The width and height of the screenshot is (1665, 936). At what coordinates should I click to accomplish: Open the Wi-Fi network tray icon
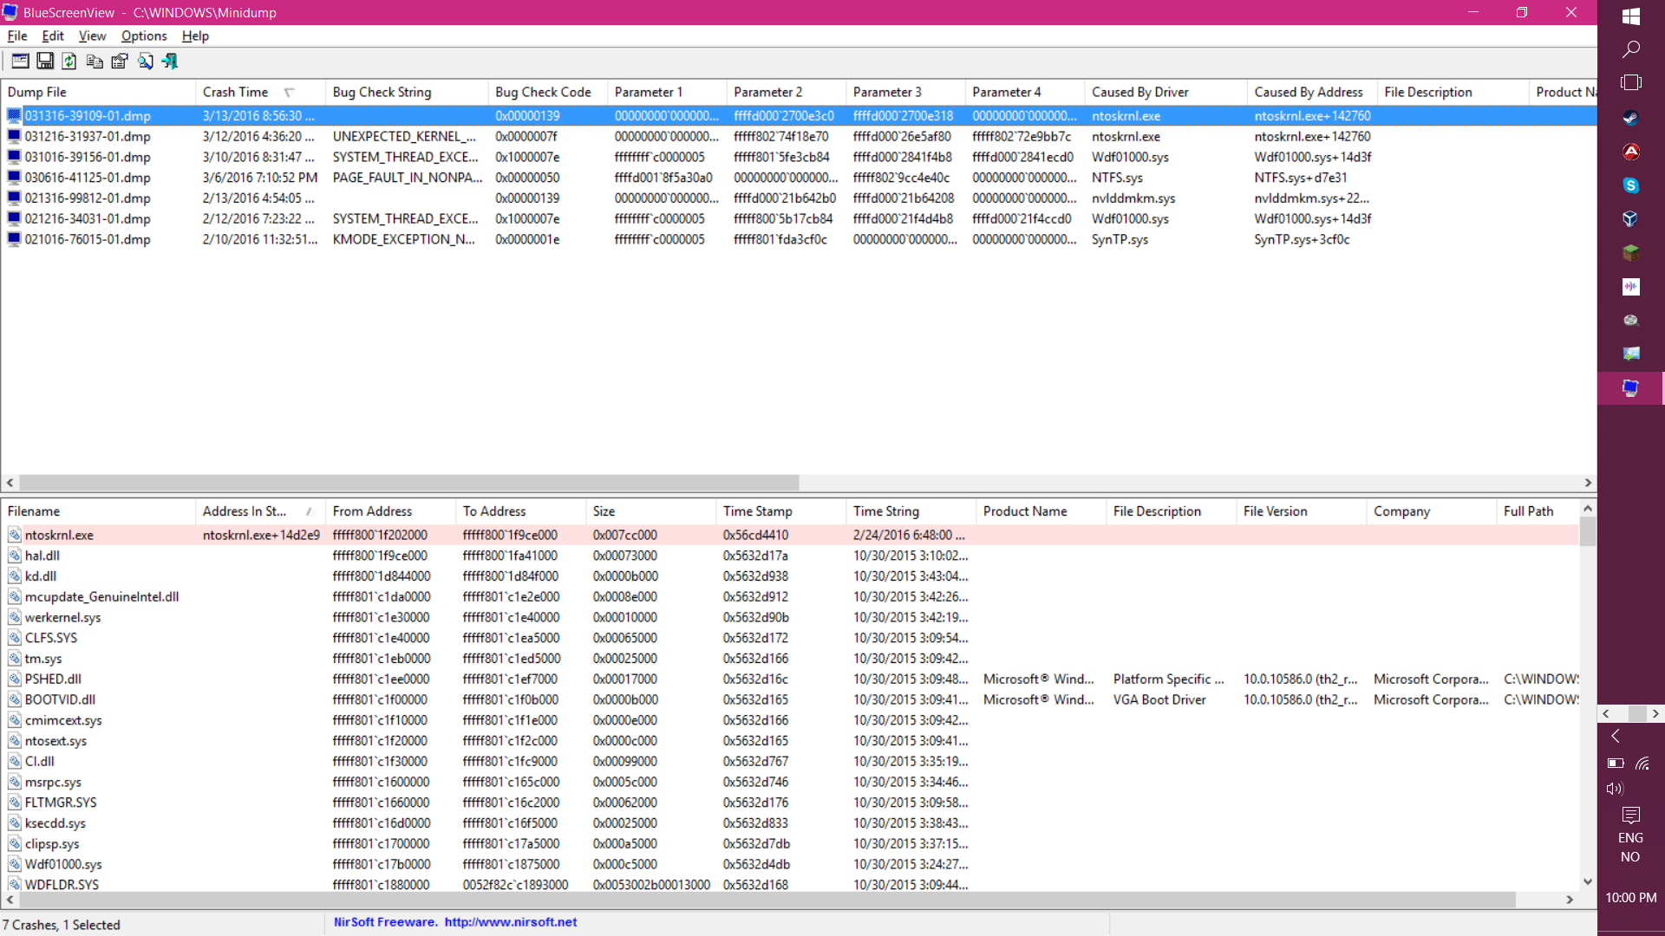tap(1643, 764)
